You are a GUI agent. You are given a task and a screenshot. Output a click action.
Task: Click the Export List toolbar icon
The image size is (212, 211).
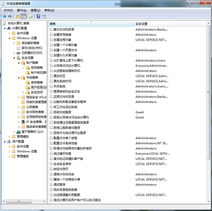31,16
